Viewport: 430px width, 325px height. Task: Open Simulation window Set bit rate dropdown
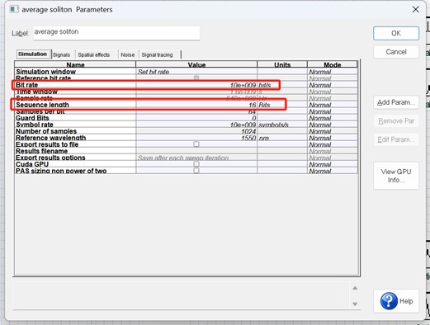(x=196, y=72)
